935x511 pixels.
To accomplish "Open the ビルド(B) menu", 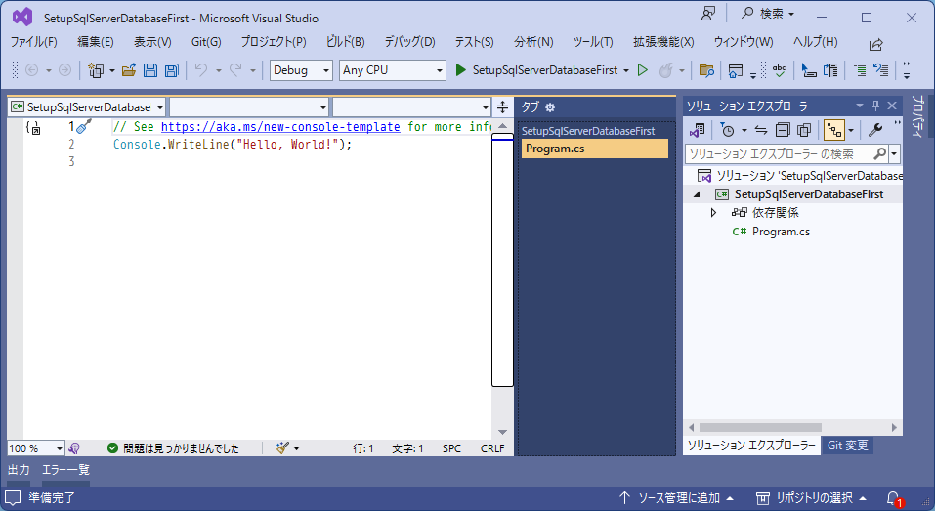I will click(x=345, y=42).
